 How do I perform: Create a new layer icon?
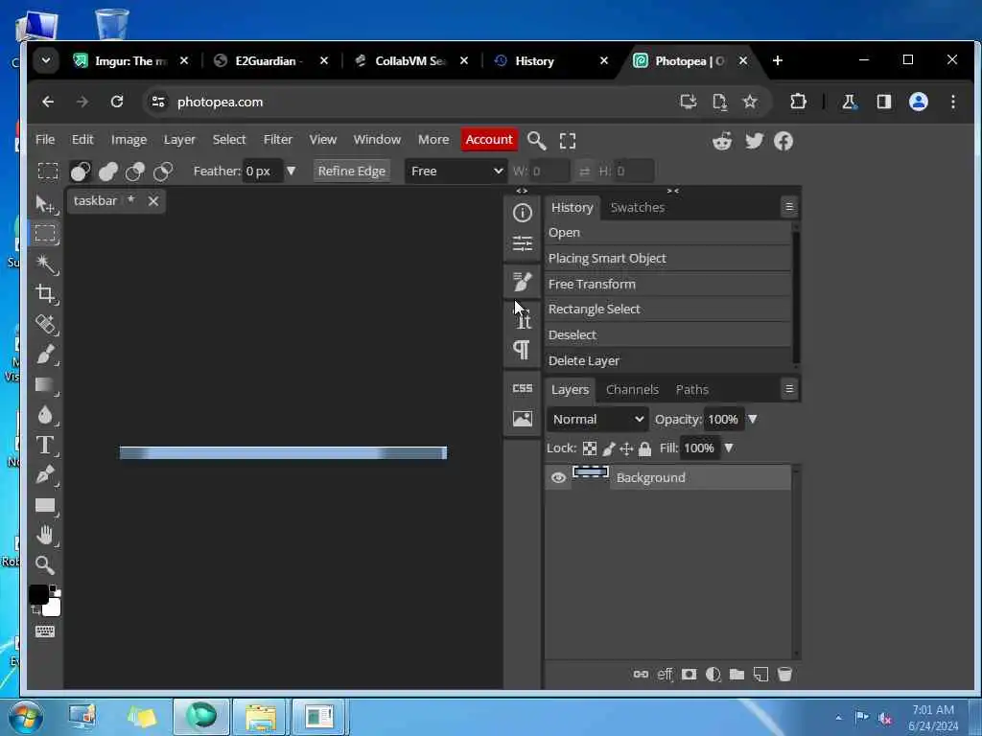(760, 674)
